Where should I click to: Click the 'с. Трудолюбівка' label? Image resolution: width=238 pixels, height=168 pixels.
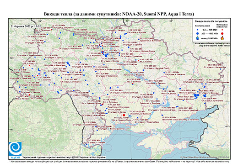point(151,122)
